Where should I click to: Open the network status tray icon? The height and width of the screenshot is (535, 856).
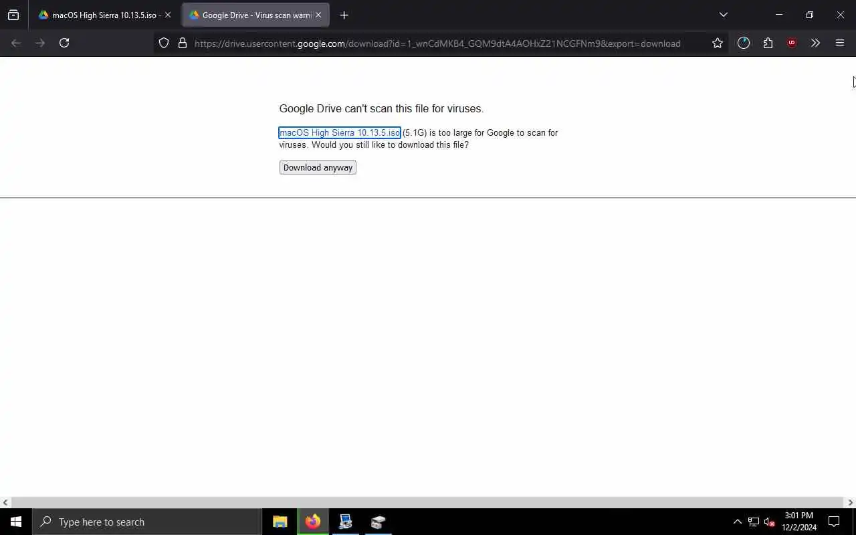click(754, 522)
